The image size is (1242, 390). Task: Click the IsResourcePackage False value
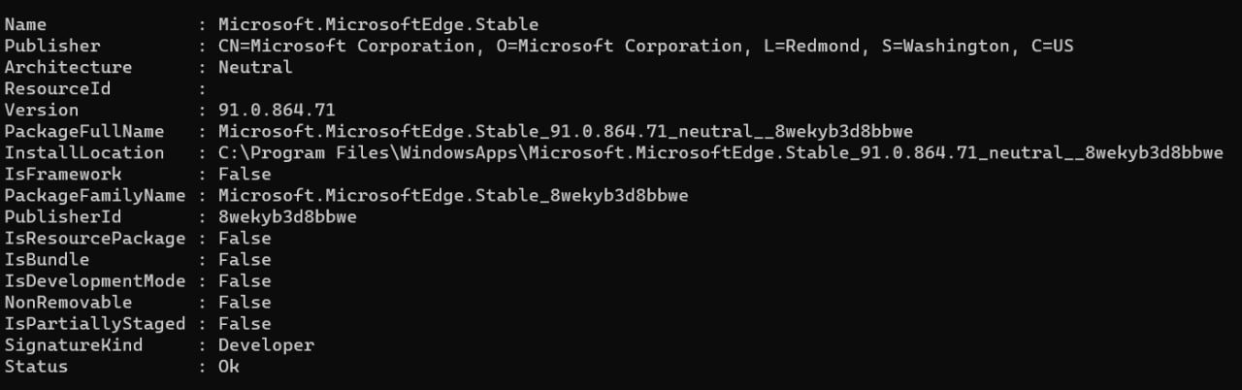[245, 238]
